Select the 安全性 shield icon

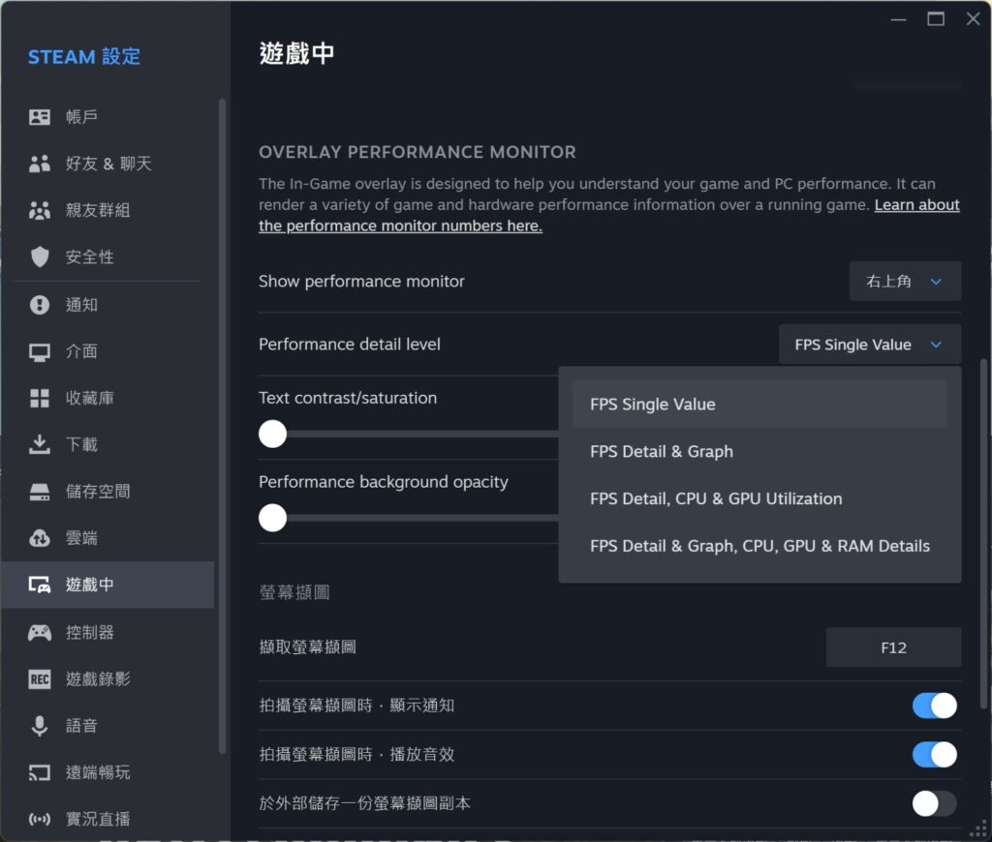tap(40, 256)
